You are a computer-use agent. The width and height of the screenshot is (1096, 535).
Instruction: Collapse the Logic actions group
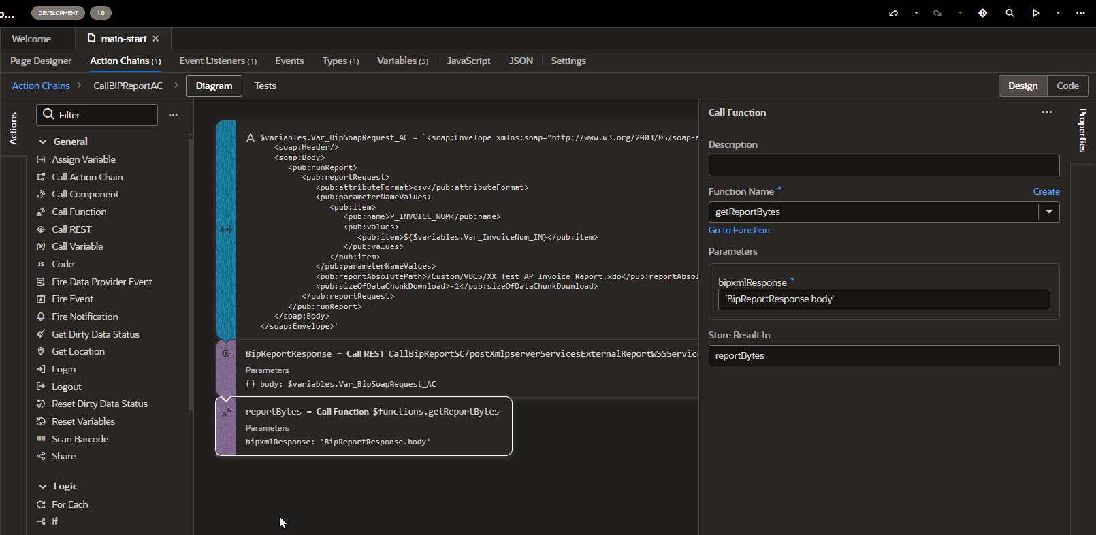43,487
